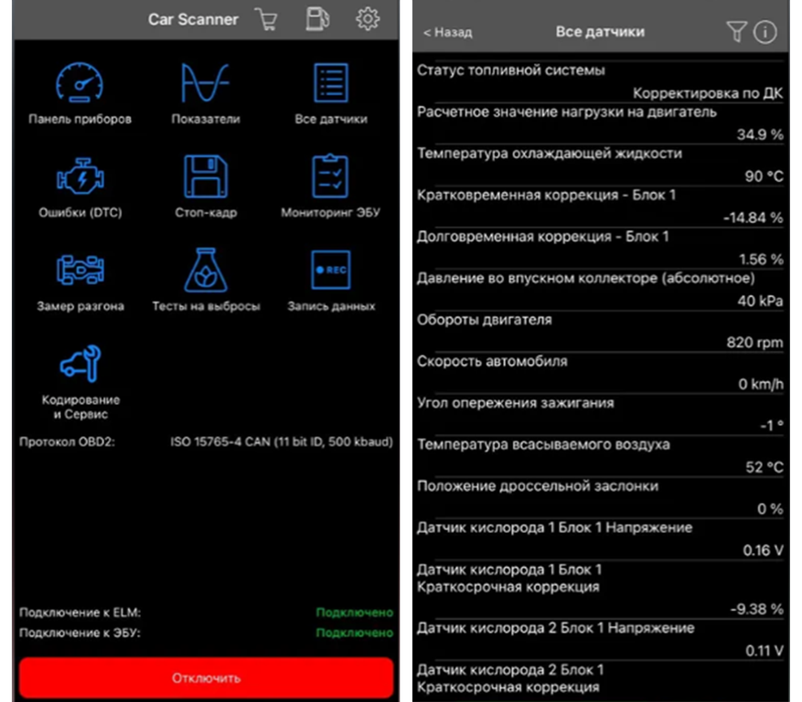Screen dimensions: 802x702
Task: Tap the 0.11 V oxygen sensor value
Action: (x=764, y=651)
